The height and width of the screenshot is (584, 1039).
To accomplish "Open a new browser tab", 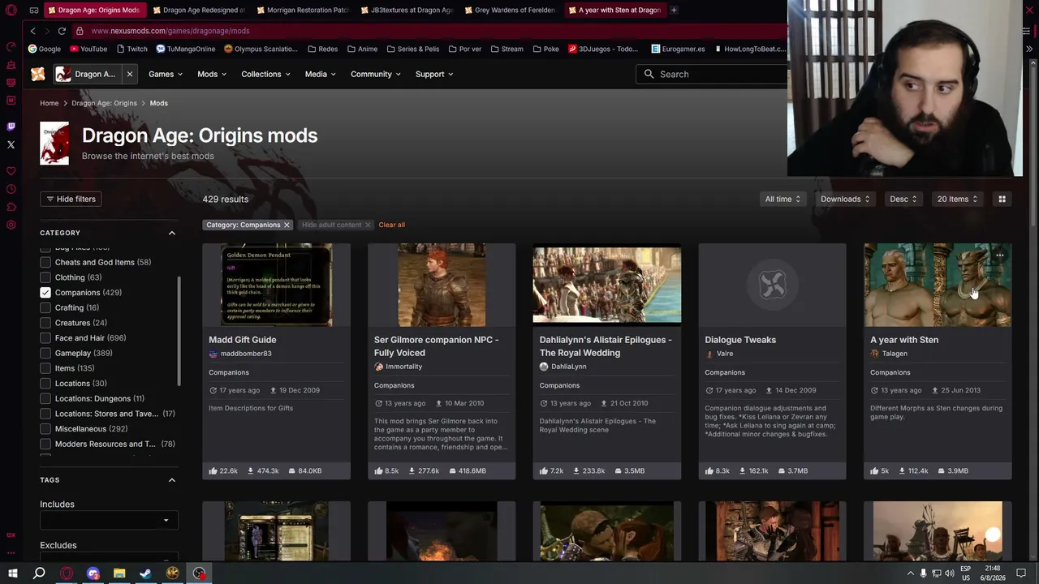I will [674, 10].
